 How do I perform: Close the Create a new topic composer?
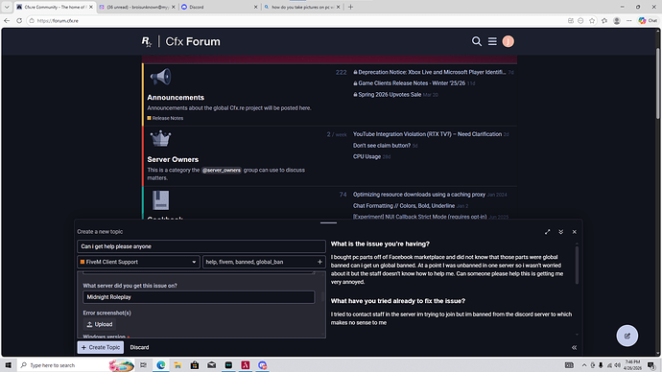pos(574,232)
